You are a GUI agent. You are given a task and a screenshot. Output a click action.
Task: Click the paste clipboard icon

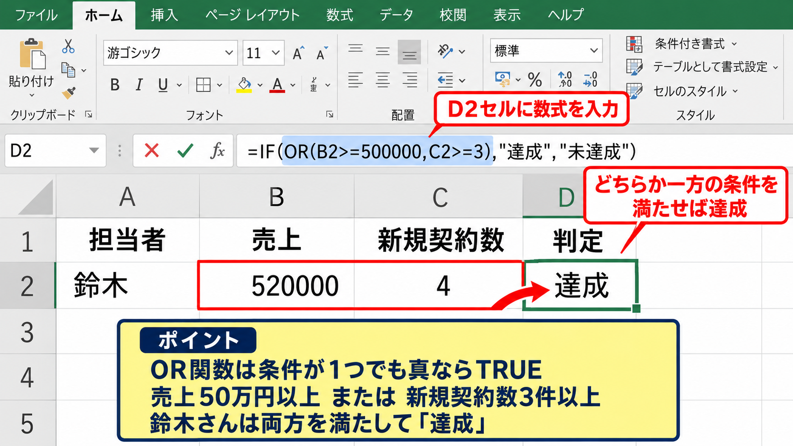coord(32,55)
